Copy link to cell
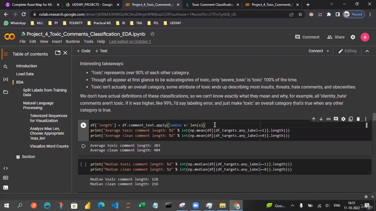This screenshot has width=376, height=211. click(328, 119)
